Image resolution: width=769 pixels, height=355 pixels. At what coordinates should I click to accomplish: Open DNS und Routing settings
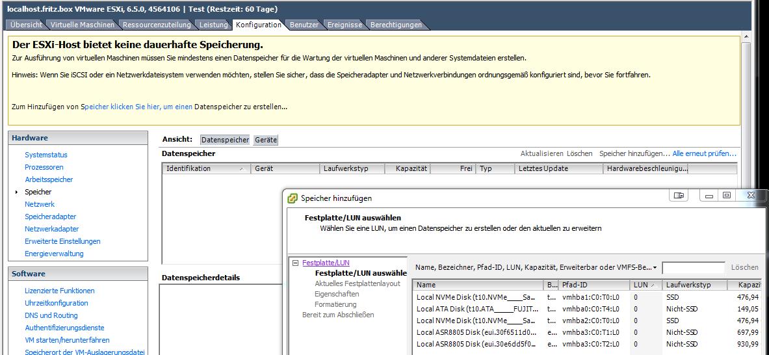pyautogui.click(x=51, y=315)
